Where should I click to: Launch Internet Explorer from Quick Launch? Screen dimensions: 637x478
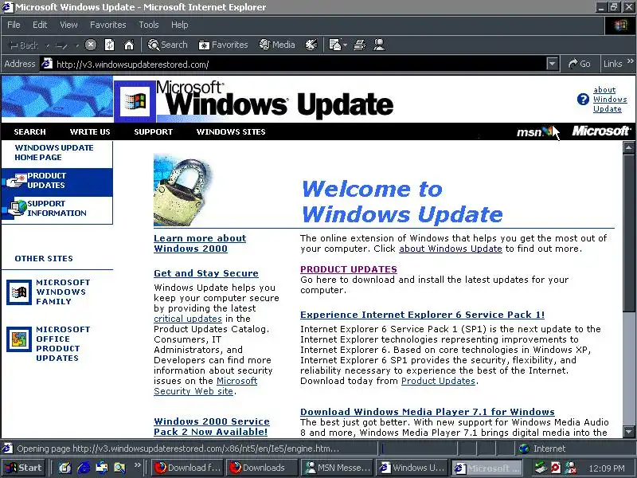(84, 468)
